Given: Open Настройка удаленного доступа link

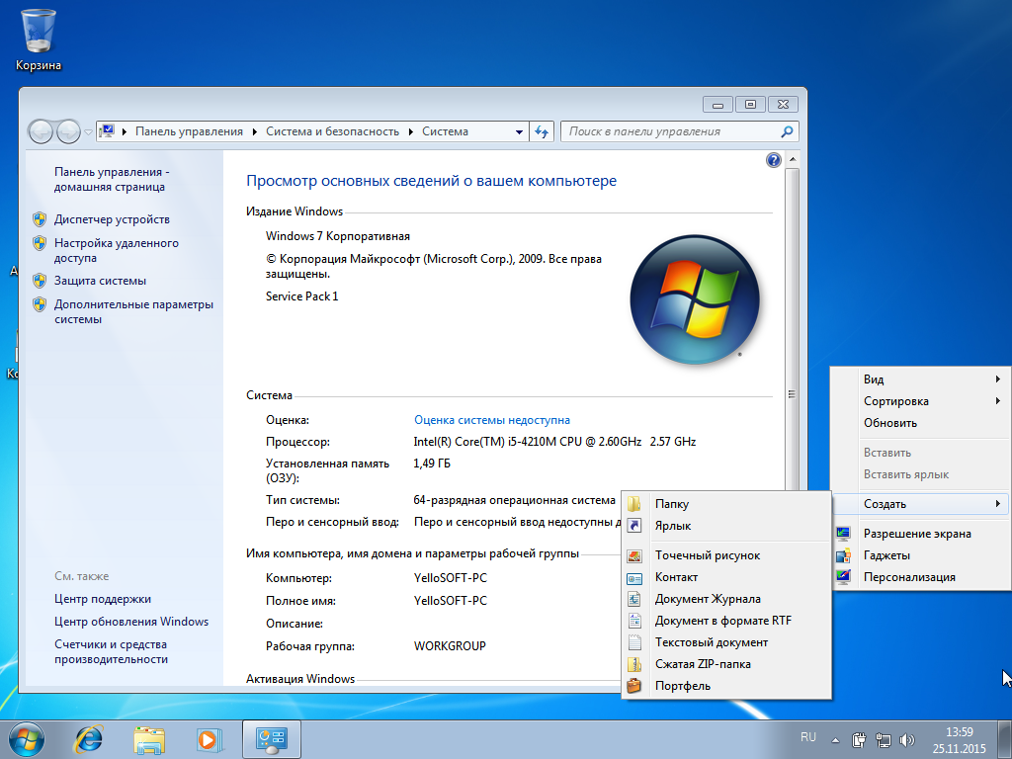Looking at the screenshot, I should click(117, 250).
